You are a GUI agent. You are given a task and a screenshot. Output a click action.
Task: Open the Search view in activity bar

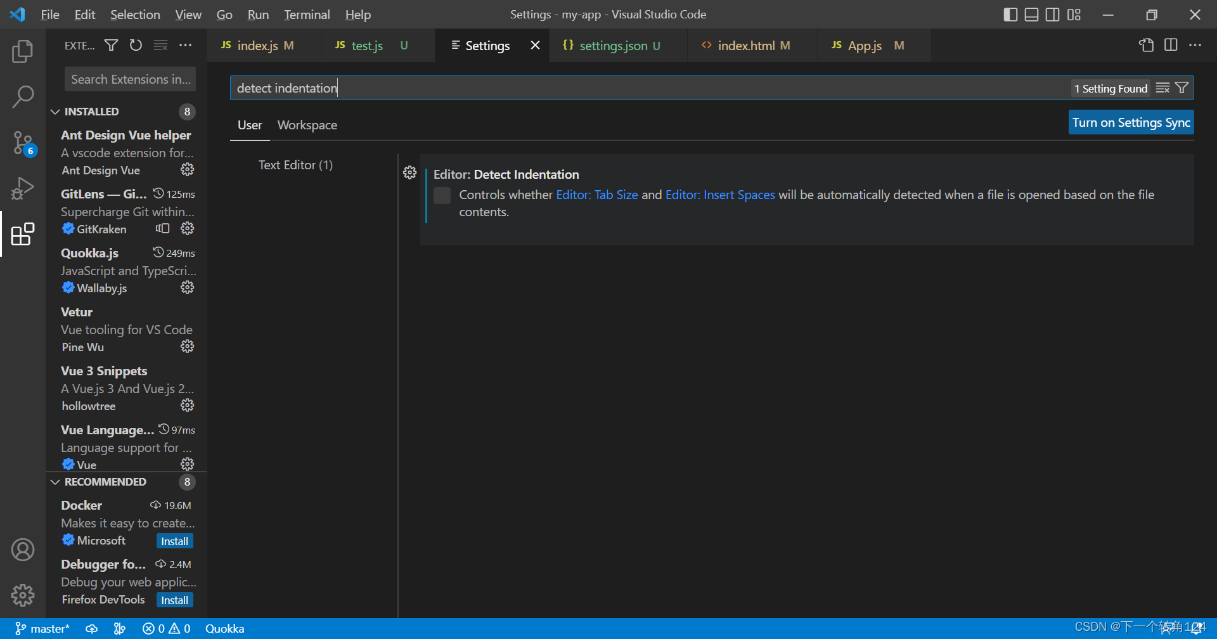[x=23, y=97]
